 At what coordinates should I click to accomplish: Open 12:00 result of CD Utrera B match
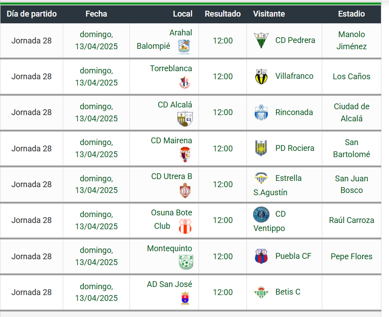pyautogui.click(x=223, y=184)
